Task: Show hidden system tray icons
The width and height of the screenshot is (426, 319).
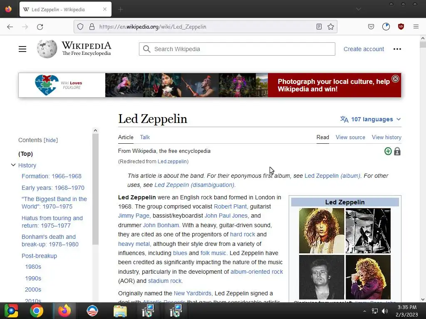Action: [x=364, y=311]
